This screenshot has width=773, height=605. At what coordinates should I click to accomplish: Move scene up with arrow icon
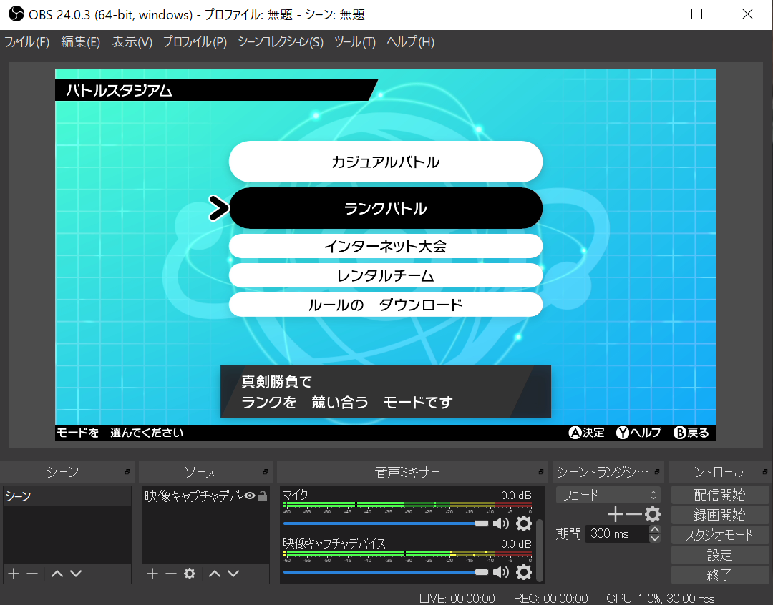57,574
